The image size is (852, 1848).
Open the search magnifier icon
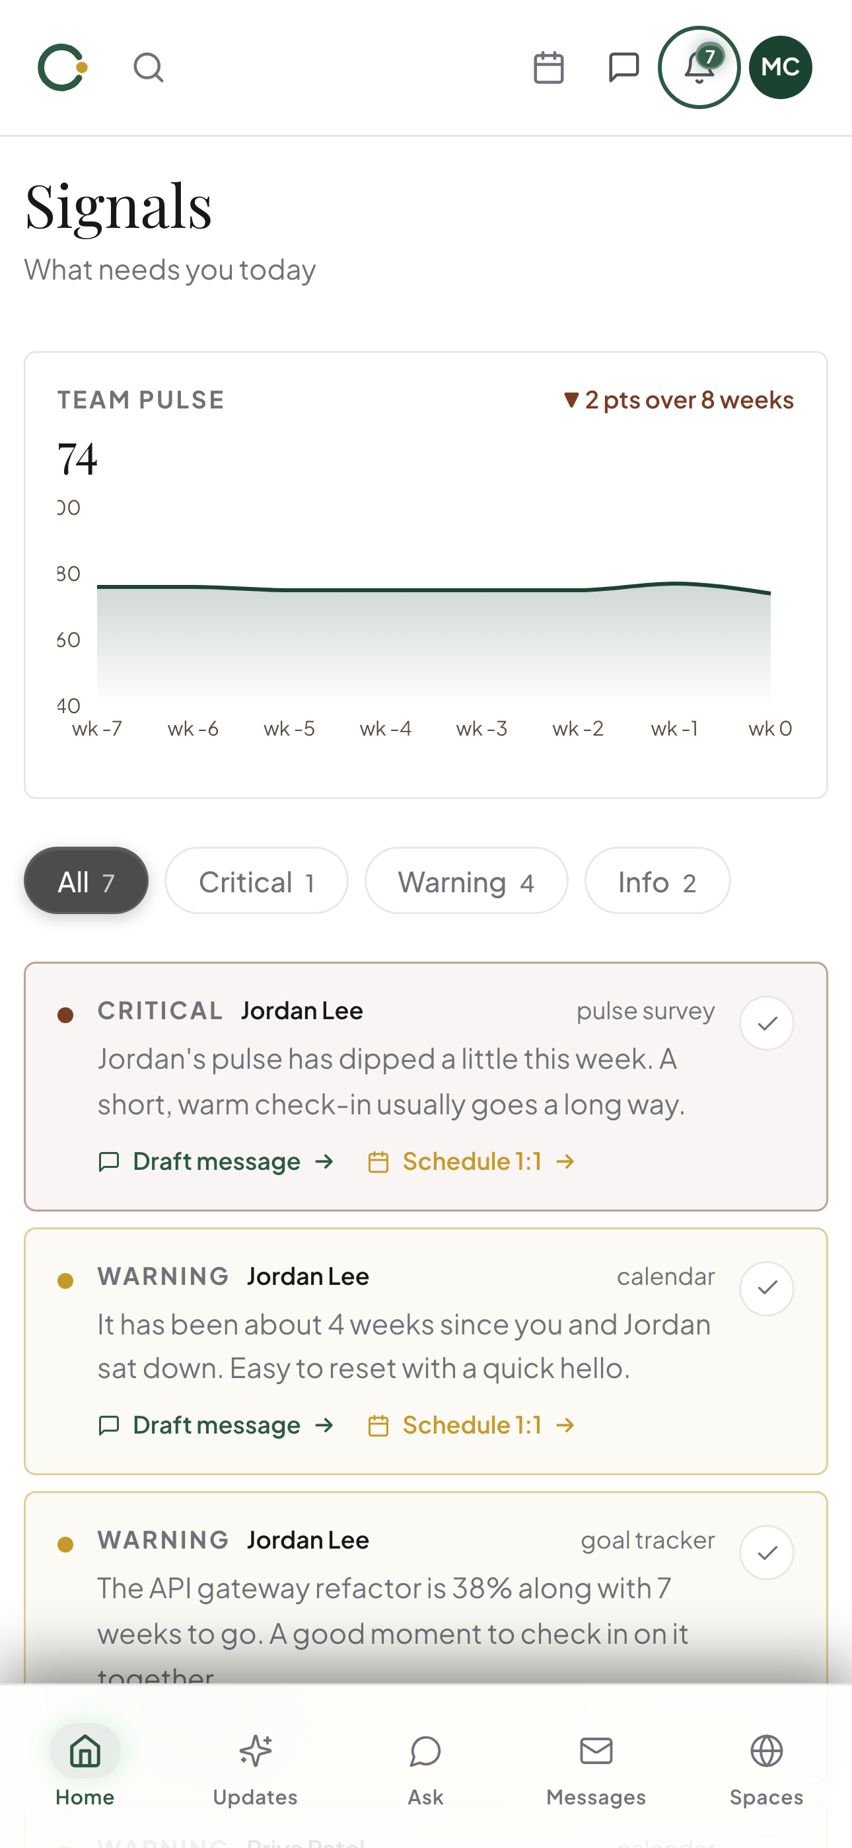[149, 67]
